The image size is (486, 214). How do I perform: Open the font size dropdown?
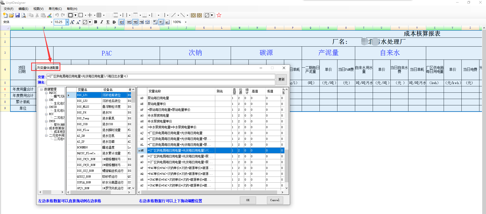pos(67,22)
